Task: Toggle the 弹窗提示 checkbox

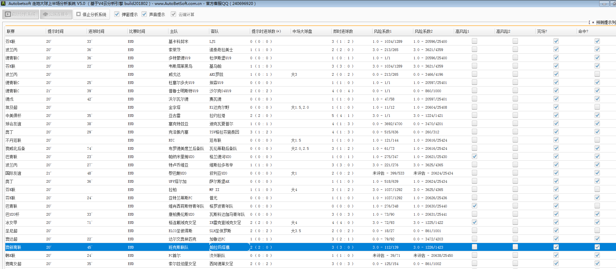Action: click(x=117, y=14)
